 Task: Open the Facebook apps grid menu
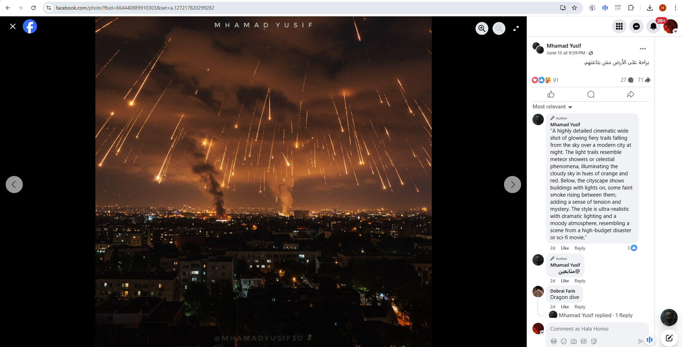point(619,26)
